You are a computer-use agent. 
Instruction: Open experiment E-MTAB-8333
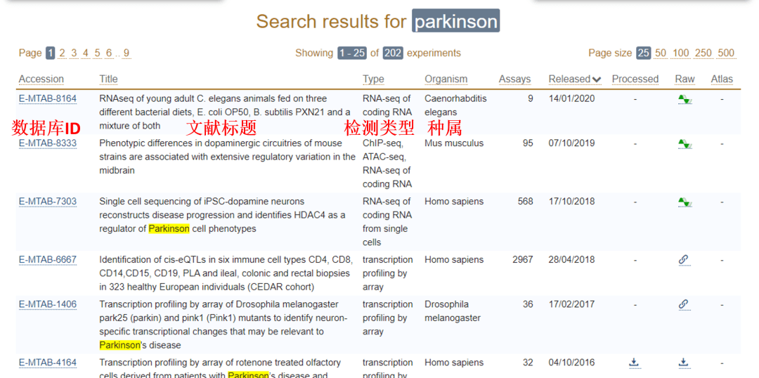(x=48, y=143)
